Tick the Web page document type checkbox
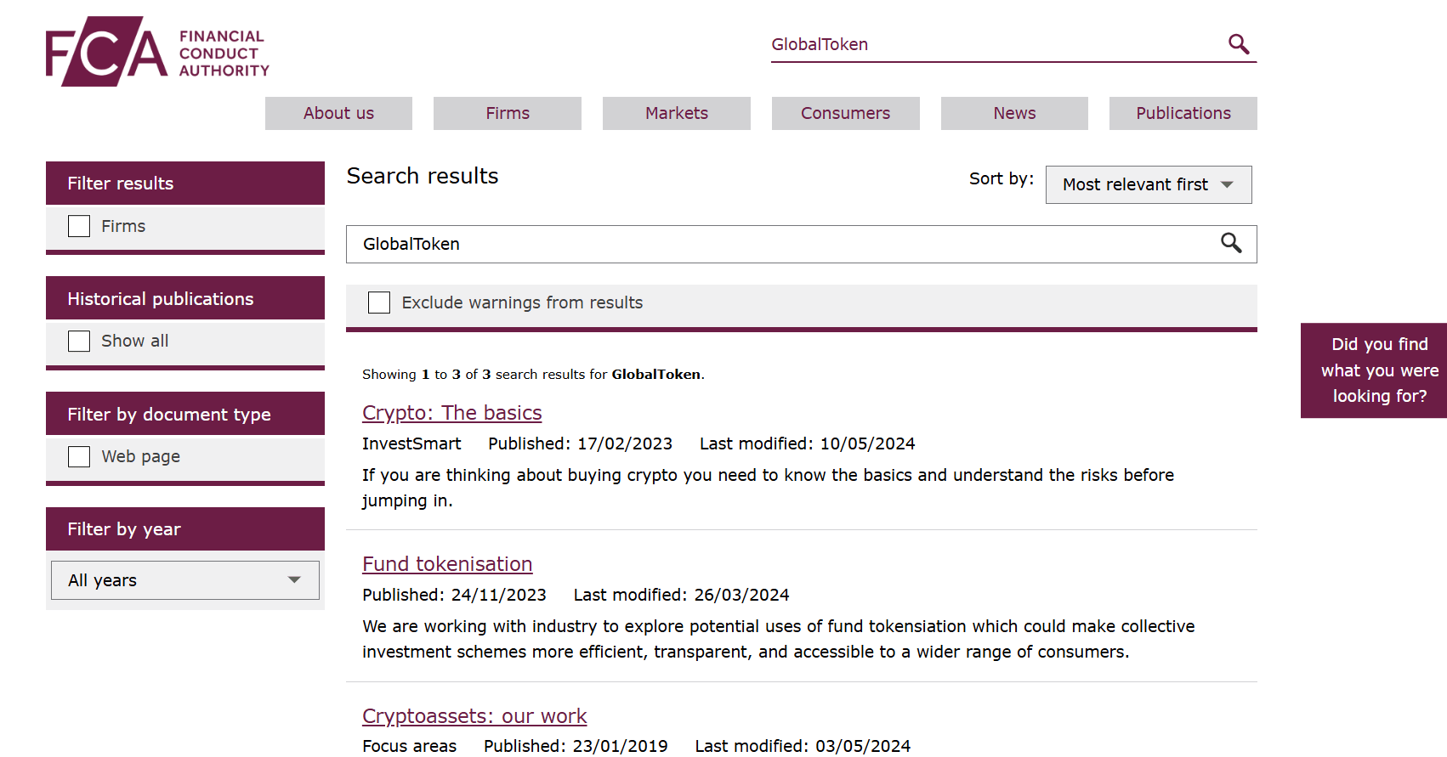The image size is (1447, 757). [79, 456]
